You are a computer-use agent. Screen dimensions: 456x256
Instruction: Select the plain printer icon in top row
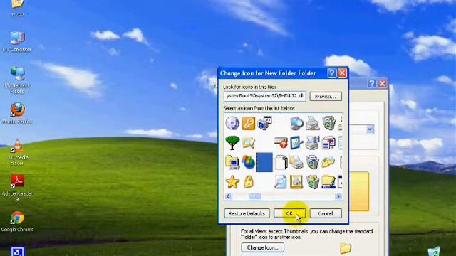tap(313, 123)
